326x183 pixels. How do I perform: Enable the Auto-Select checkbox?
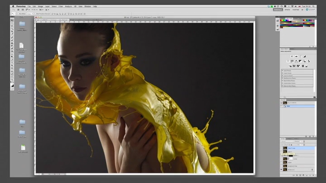[18, 14]
